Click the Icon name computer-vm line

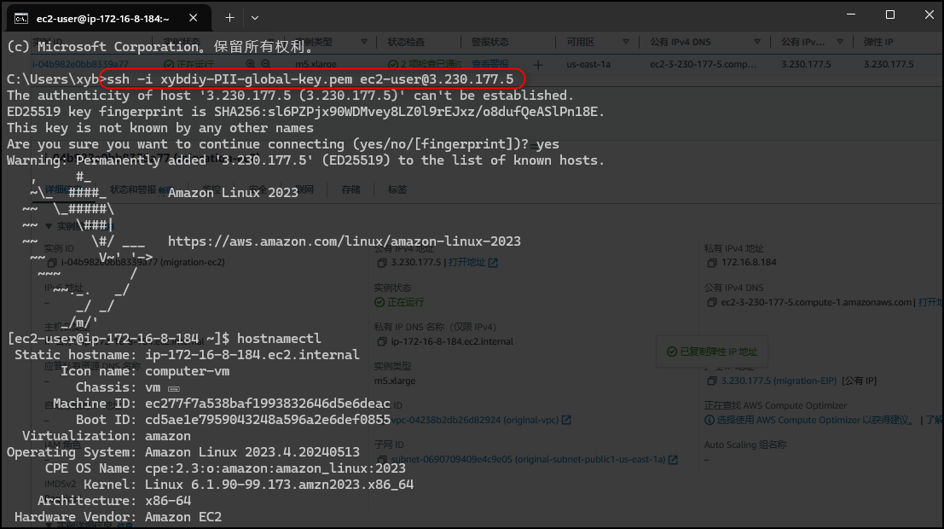(144, 371)
